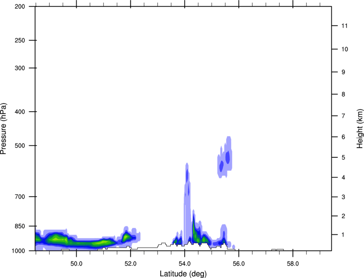Click the 11 km height label
364x278 pixels.
pos(344,26)
